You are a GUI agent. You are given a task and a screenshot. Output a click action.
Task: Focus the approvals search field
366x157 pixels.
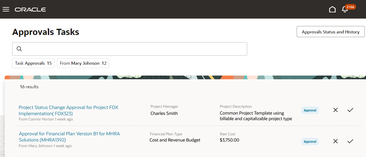coord(134,49)
